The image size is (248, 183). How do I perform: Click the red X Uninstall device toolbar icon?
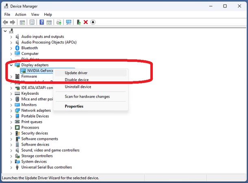[x=86, y=22]
